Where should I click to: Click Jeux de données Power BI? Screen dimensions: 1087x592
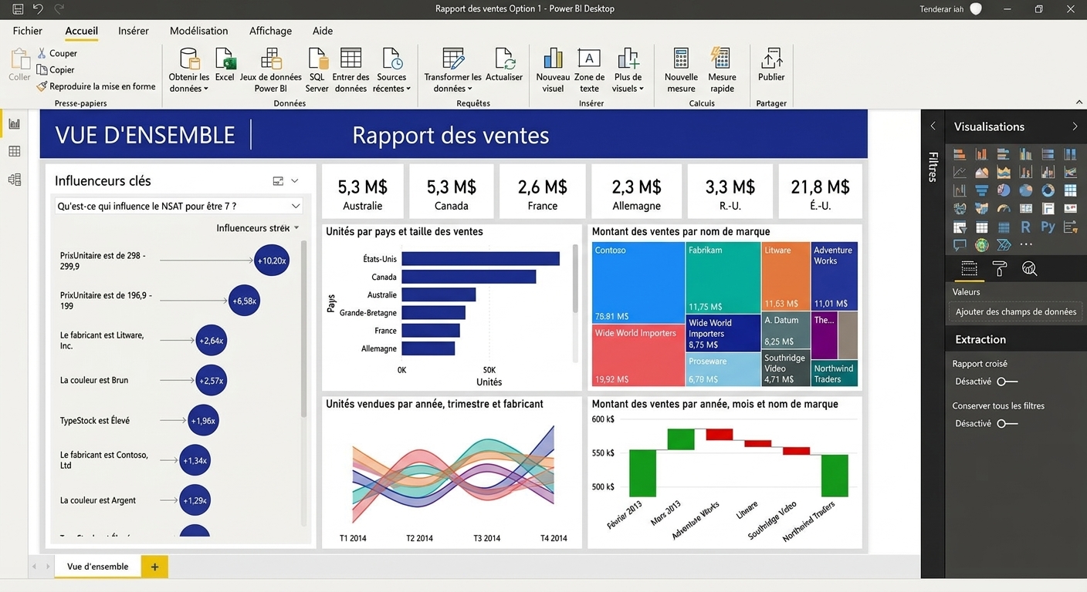pyautogui.click(x=270, y=70)
